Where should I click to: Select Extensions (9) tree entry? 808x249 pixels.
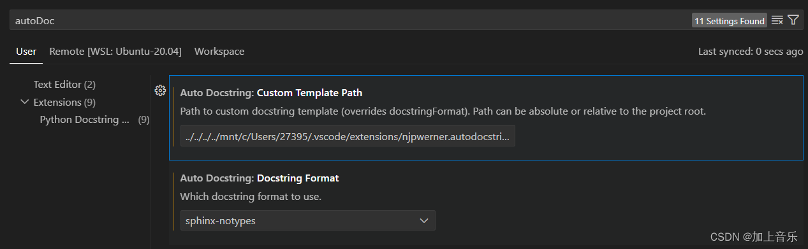66,102
